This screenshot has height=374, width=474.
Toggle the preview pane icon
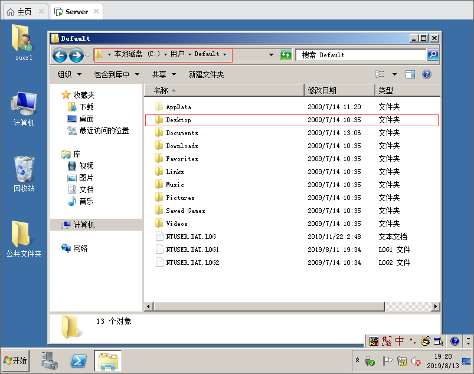pos(410,74)
